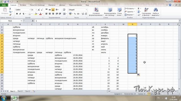Apply comma style 000 format
This screenshot has width=181, height=101.
[x=78, y=14]
